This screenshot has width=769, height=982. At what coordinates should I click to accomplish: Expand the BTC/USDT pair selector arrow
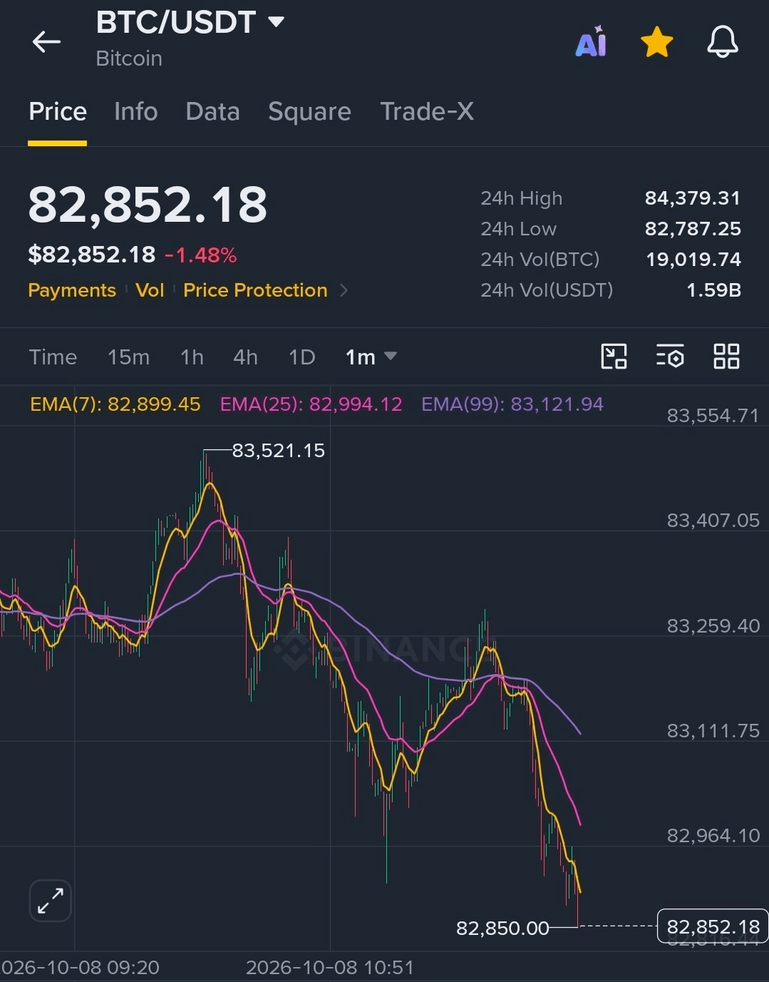276,22
